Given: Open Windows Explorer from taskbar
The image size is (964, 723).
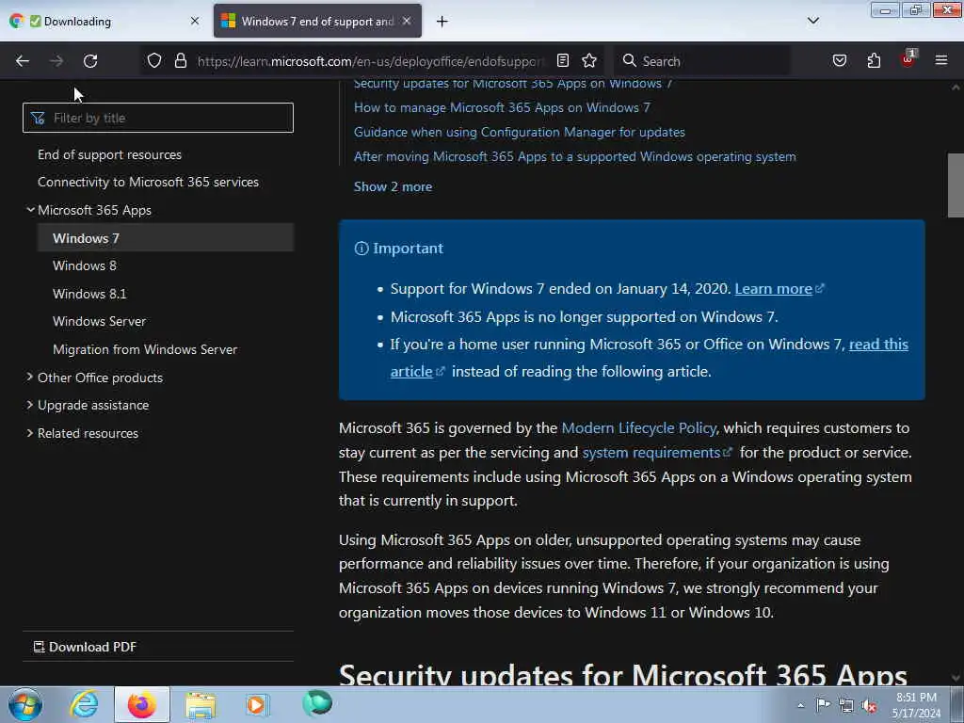Looking at the screenshot, I should tap(200, 704).
